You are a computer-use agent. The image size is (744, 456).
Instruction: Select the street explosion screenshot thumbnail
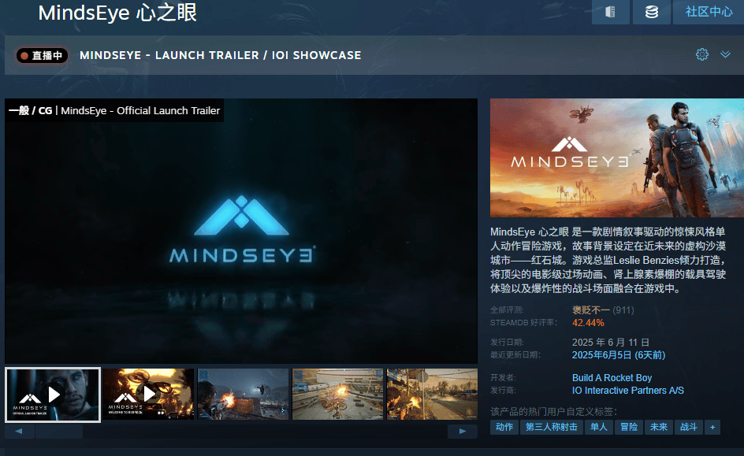[338, 395]
